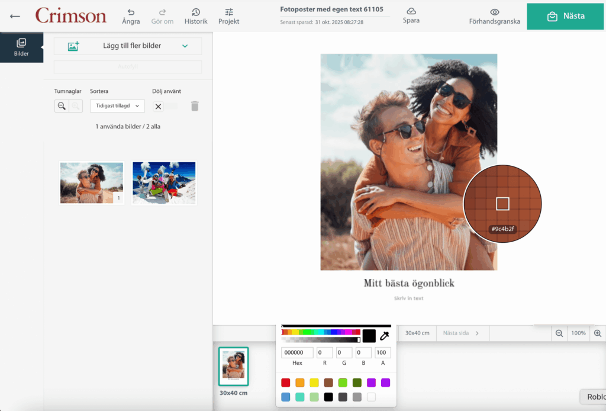Screen dimensions: 606x411
Task: Pick the red color swatch
Action: (286, 383)
